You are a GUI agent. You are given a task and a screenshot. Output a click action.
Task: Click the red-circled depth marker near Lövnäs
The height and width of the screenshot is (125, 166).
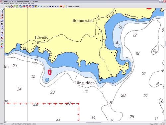[x=50, y=72]
